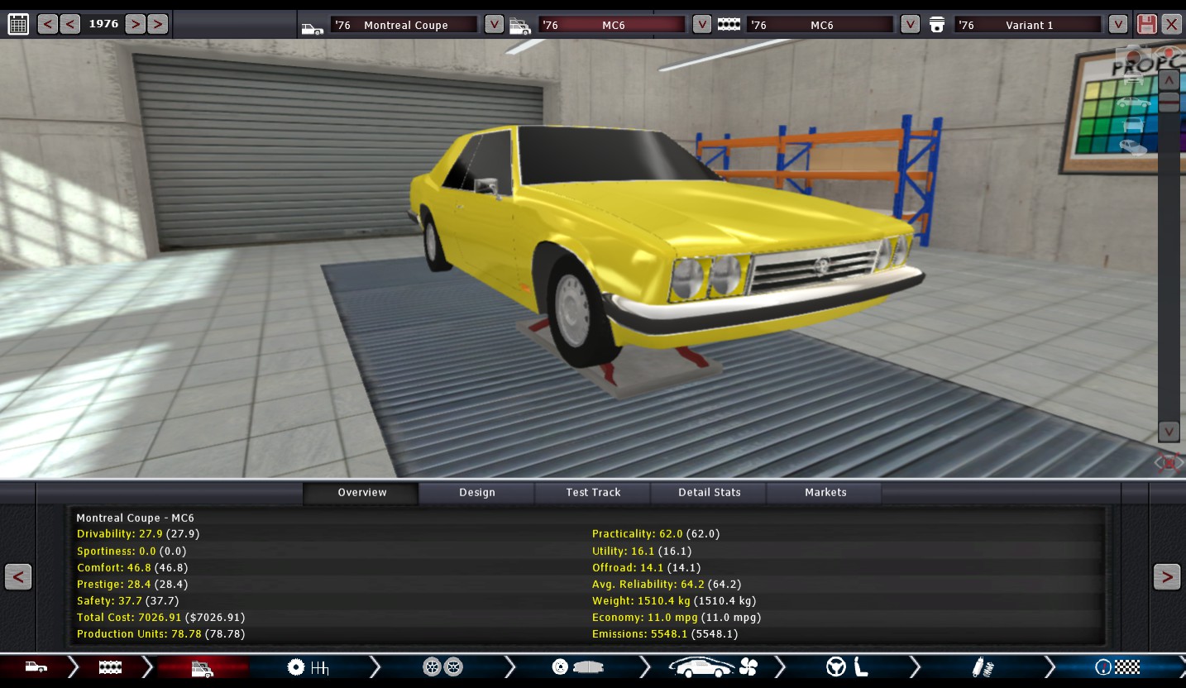
Task: Open the steering wheel and seat interior step
Action: 848,667
